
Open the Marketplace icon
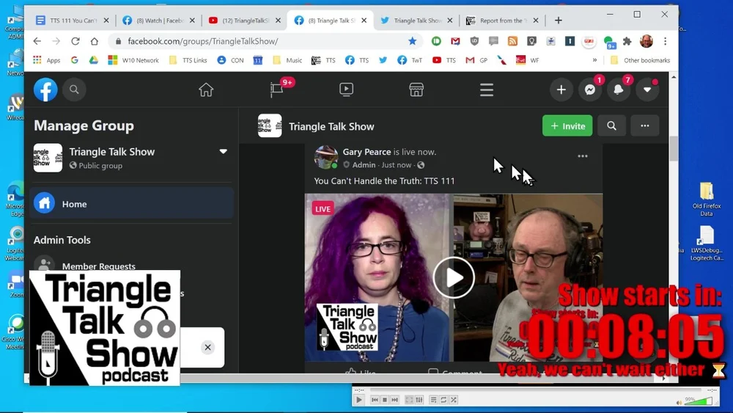point(416,89)
